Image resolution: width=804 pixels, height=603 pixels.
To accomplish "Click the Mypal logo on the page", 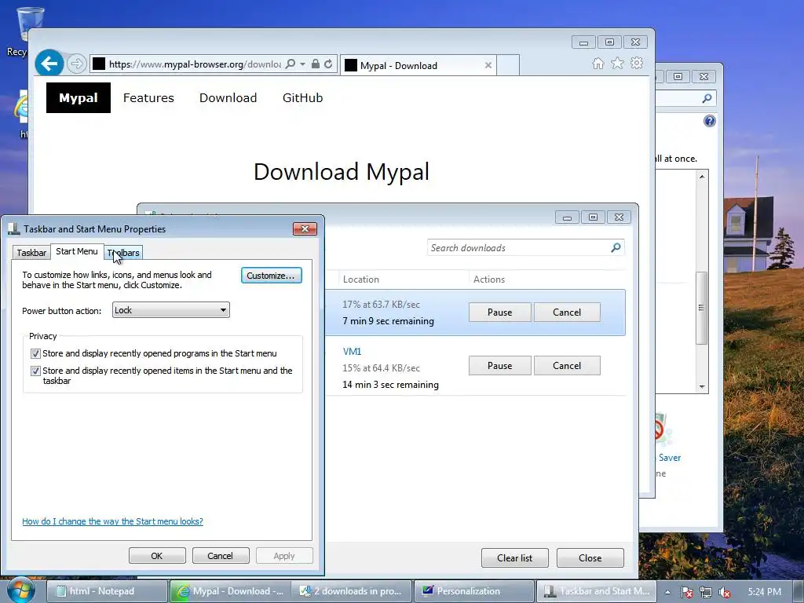I will (79, 98).
